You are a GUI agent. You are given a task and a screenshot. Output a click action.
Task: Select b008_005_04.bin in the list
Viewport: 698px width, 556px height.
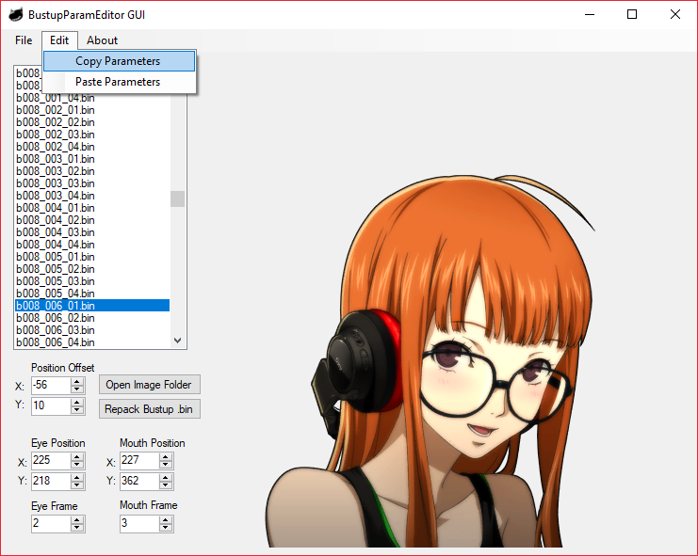[92, 294]
